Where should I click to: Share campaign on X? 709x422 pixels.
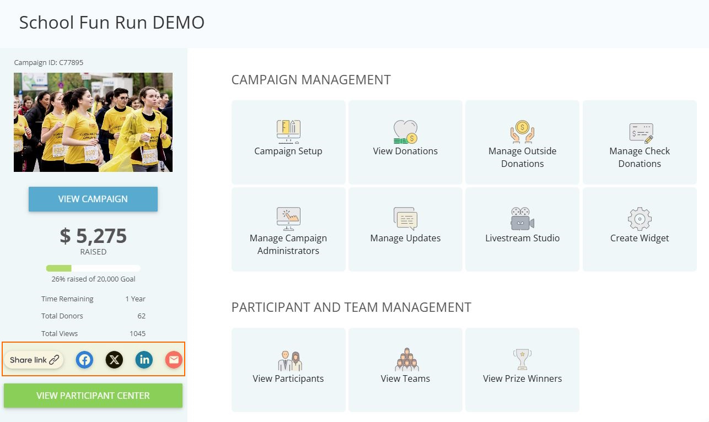click(x=114, y=360)
